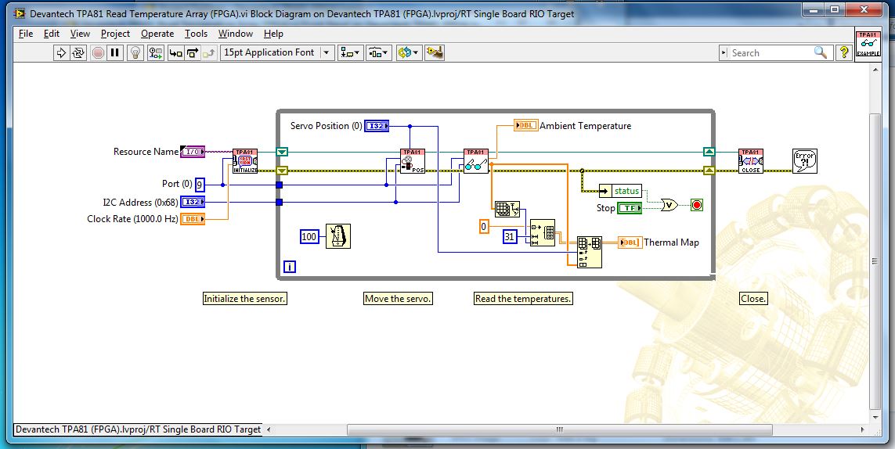
Task: Open the Align Objects dropdown
Action: pos(350,52)
